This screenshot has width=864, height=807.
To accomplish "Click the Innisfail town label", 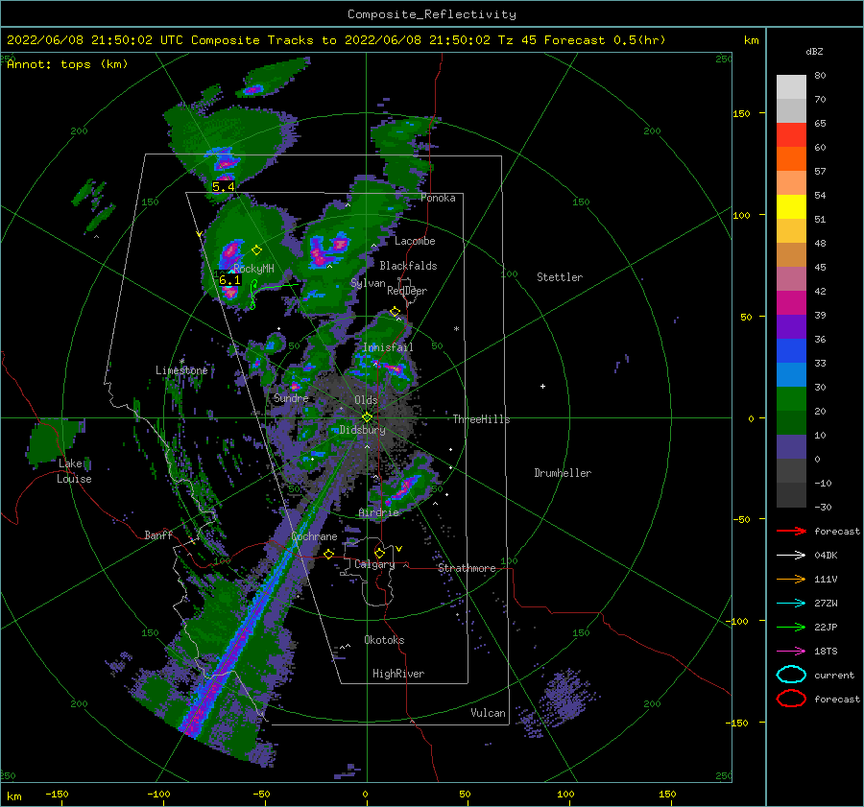I will coord(388,347).
